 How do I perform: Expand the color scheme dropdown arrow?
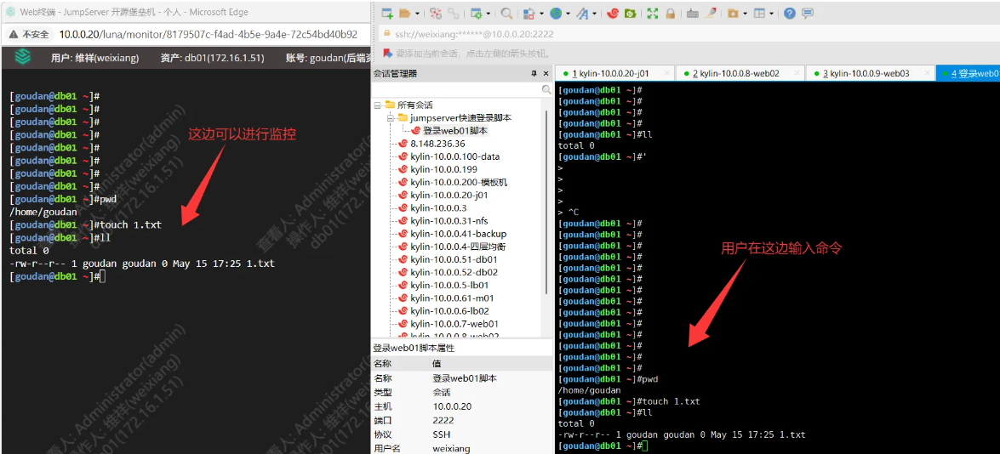[x=541, y=14]
